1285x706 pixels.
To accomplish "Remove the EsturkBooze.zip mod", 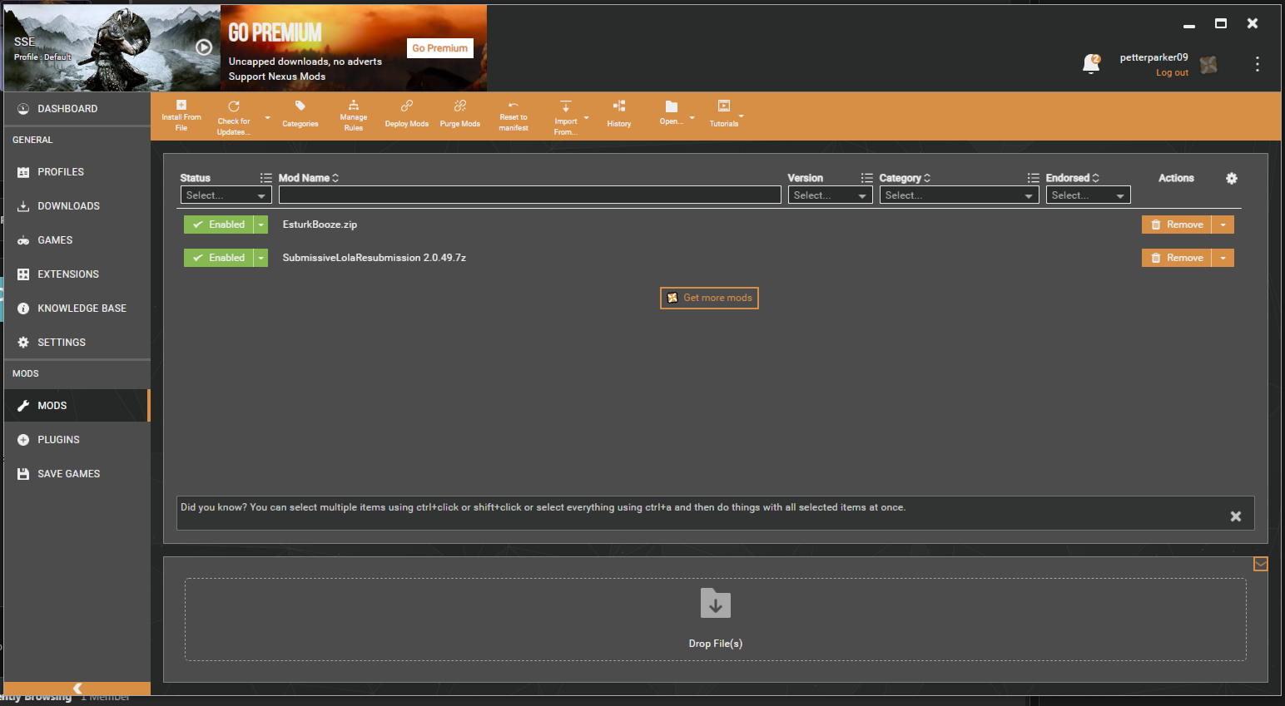I will [x=1177, y=225].
